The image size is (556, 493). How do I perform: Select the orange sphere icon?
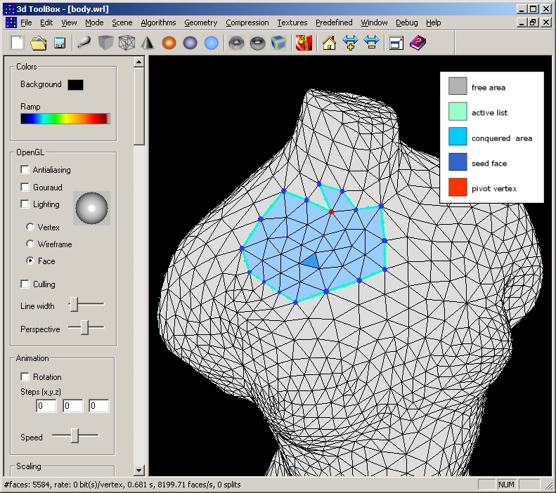point(169,43)
